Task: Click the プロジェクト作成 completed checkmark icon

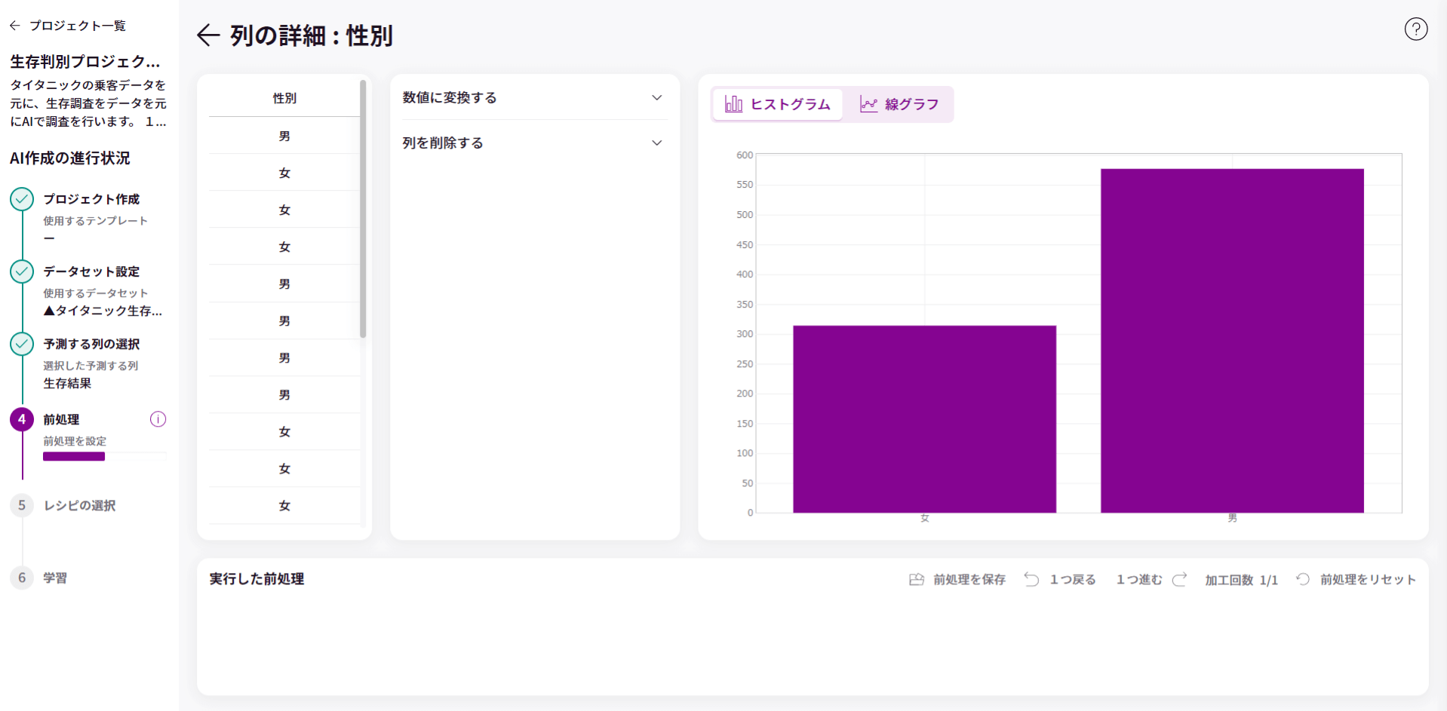Action: coord(22,199)
